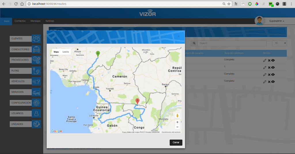
Task: Expand the Superadmin user dropdown
Action: [277, 21]
